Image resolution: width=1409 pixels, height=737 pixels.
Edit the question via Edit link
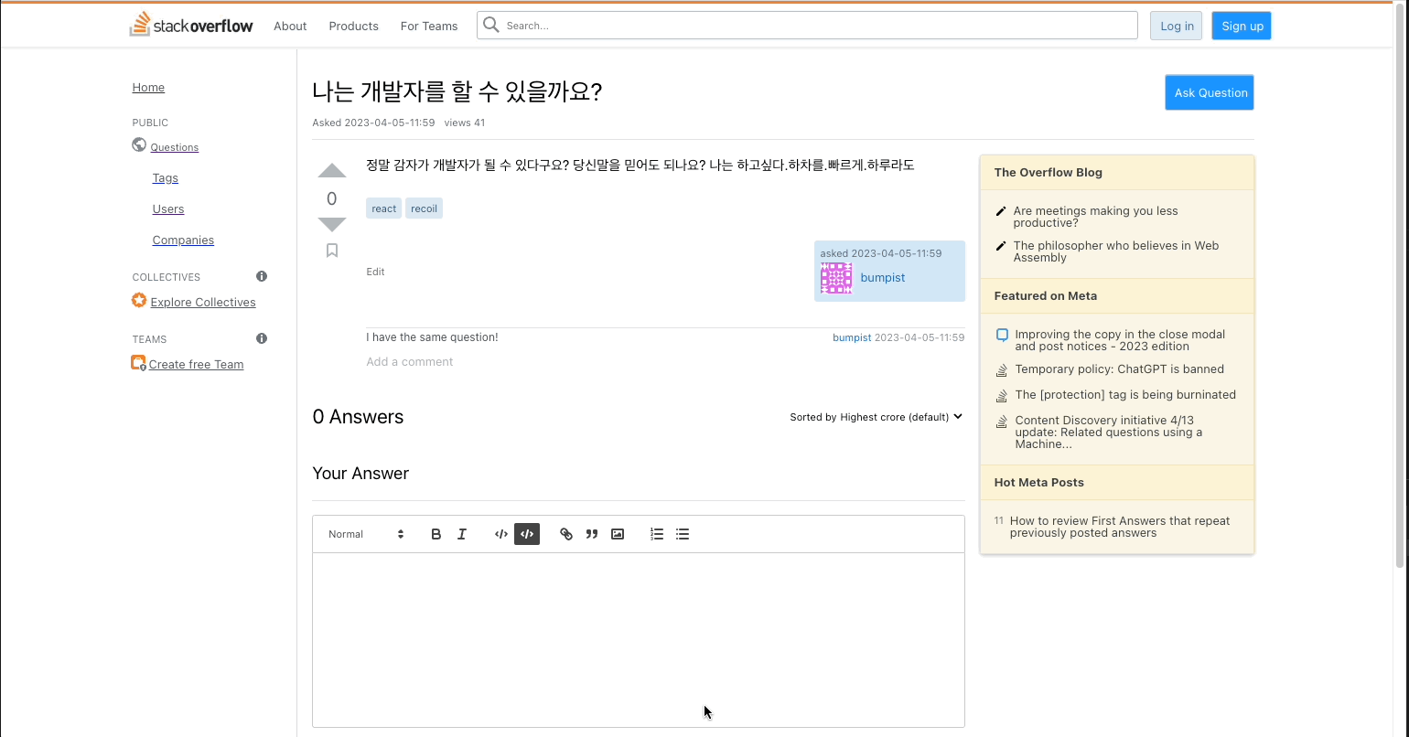(375, 272)
